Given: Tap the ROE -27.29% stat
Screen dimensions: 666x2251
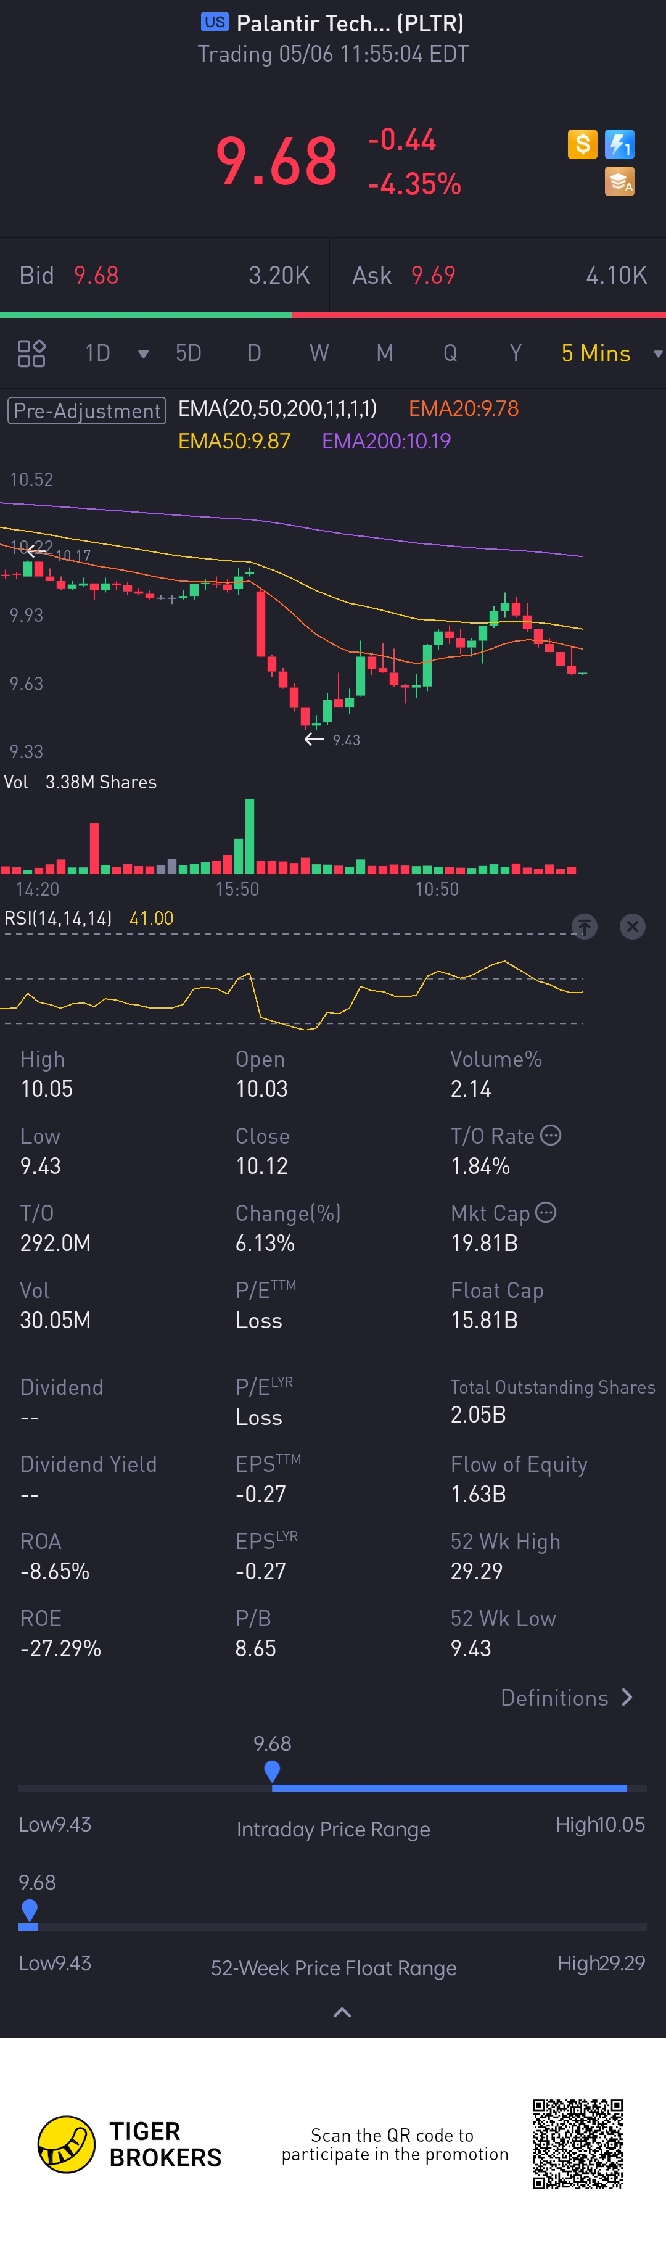Looking at the screenshot, I should click(60, 1632).
